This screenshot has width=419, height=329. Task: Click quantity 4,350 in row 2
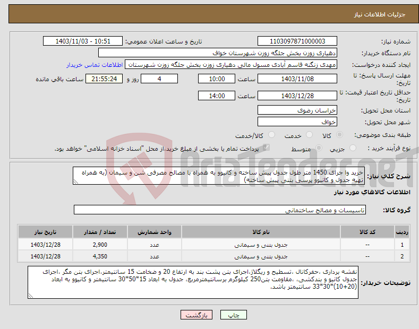pyautogui.click(x=100, y=256)
